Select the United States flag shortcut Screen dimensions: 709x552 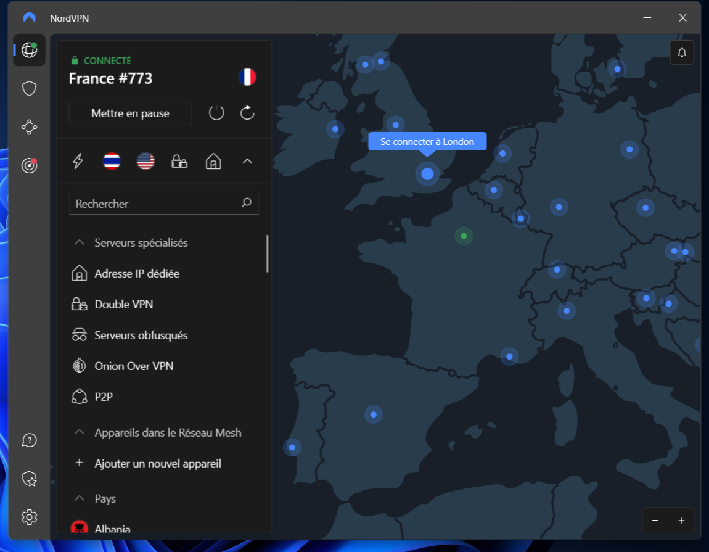[145, 161]
